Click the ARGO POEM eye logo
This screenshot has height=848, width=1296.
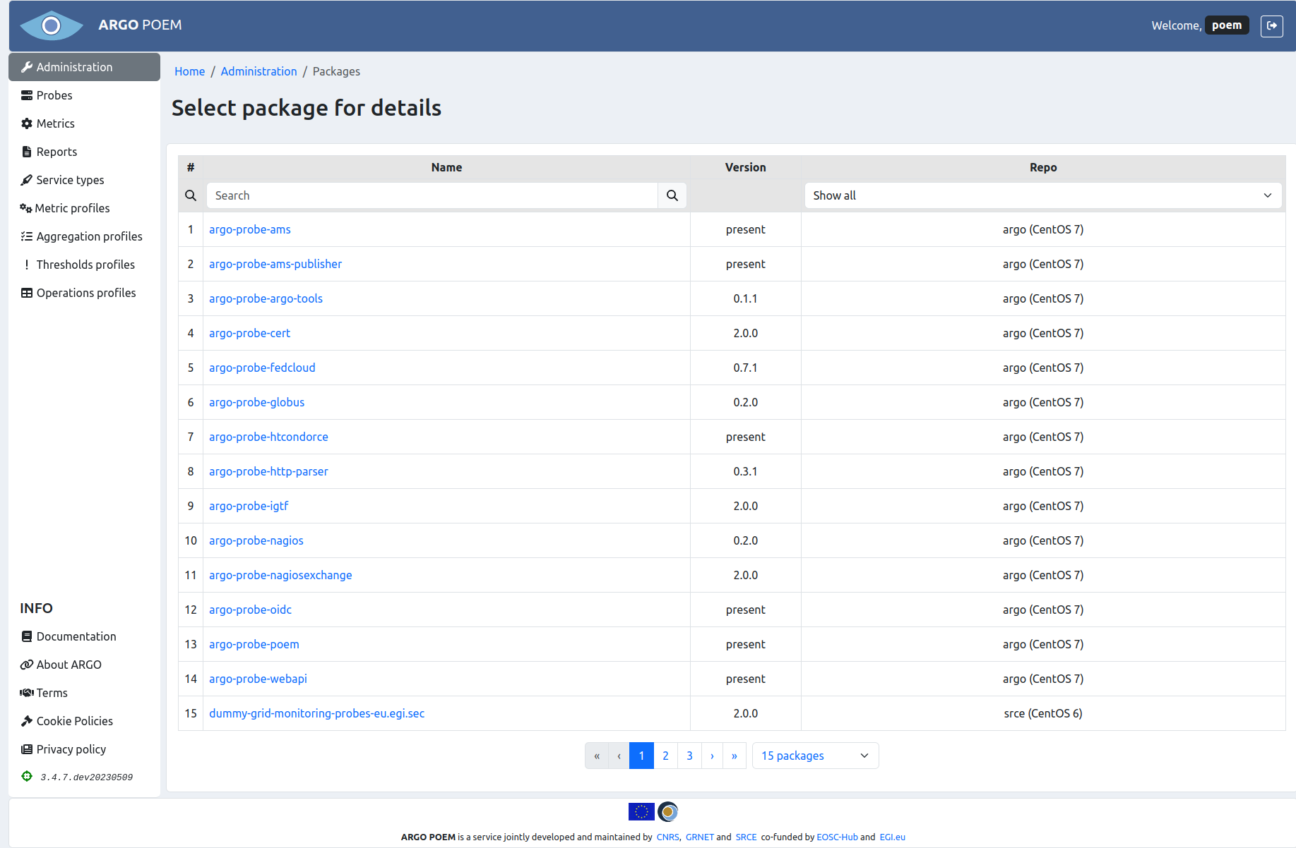point(51,25)
